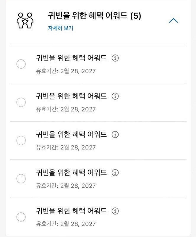
Task: Collapse the award list with the chevron
Action: tap(173, 20)
